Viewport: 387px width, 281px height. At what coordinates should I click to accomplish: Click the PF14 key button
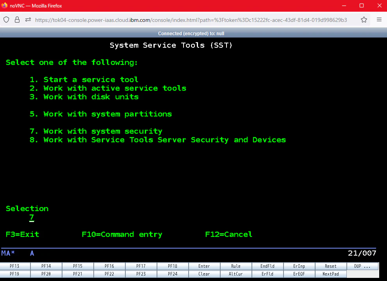tap(46, 266)
